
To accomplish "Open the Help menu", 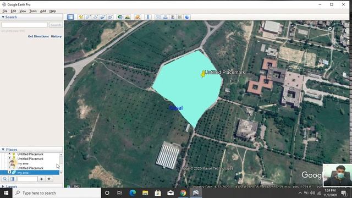I will click(53, 11).
